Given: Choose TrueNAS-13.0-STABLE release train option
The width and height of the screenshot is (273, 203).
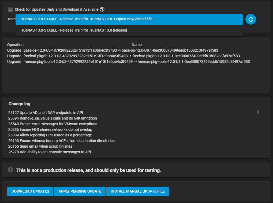Looking at the screenshot, I should pos(129,30).
